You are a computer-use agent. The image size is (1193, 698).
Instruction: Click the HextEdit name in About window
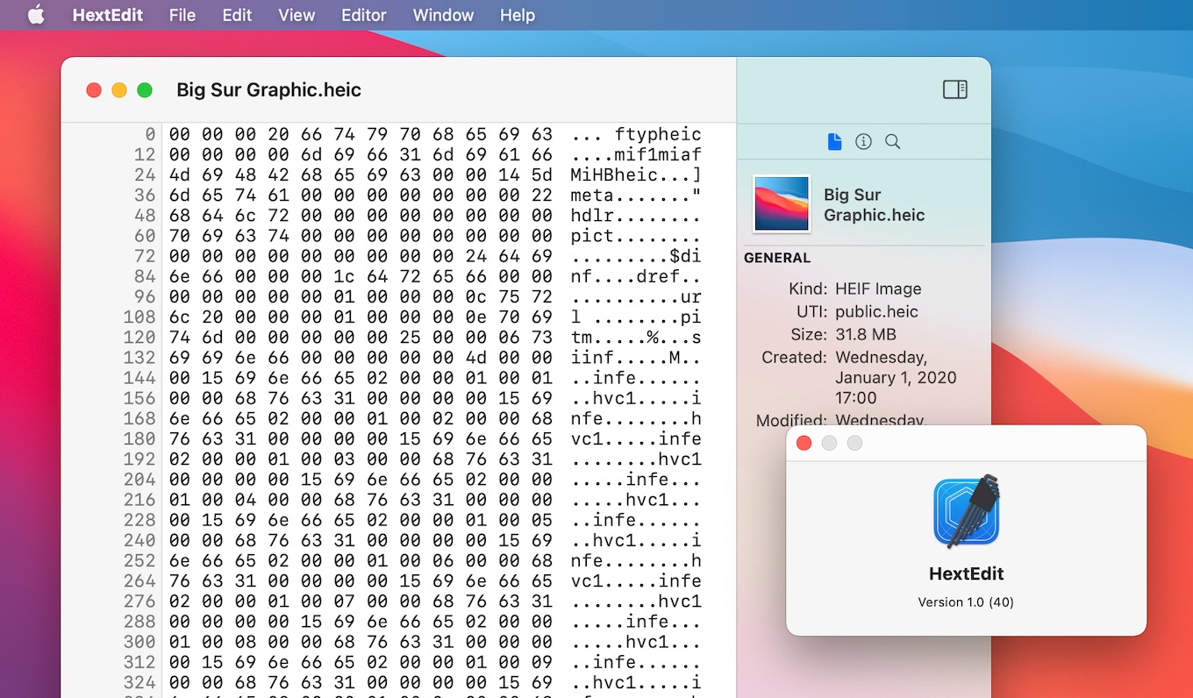966,573
